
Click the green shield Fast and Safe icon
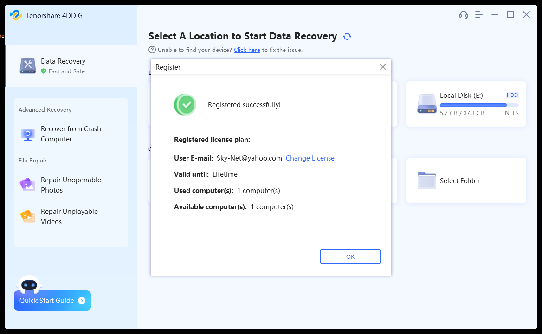44,71
